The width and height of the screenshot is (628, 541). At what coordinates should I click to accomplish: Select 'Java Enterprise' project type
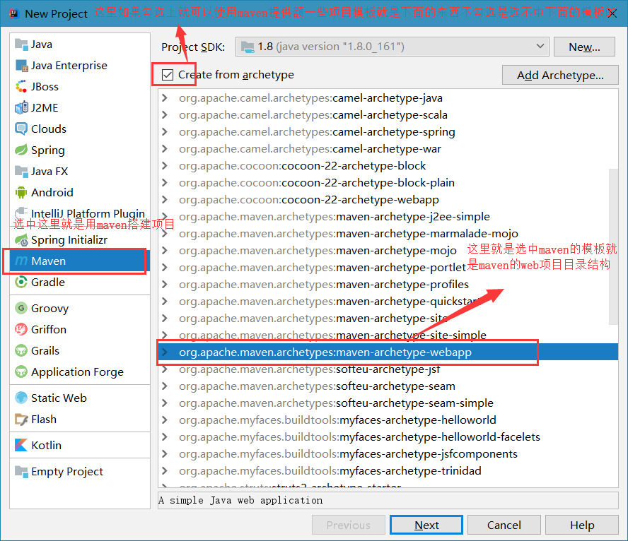tap(80, 65)
